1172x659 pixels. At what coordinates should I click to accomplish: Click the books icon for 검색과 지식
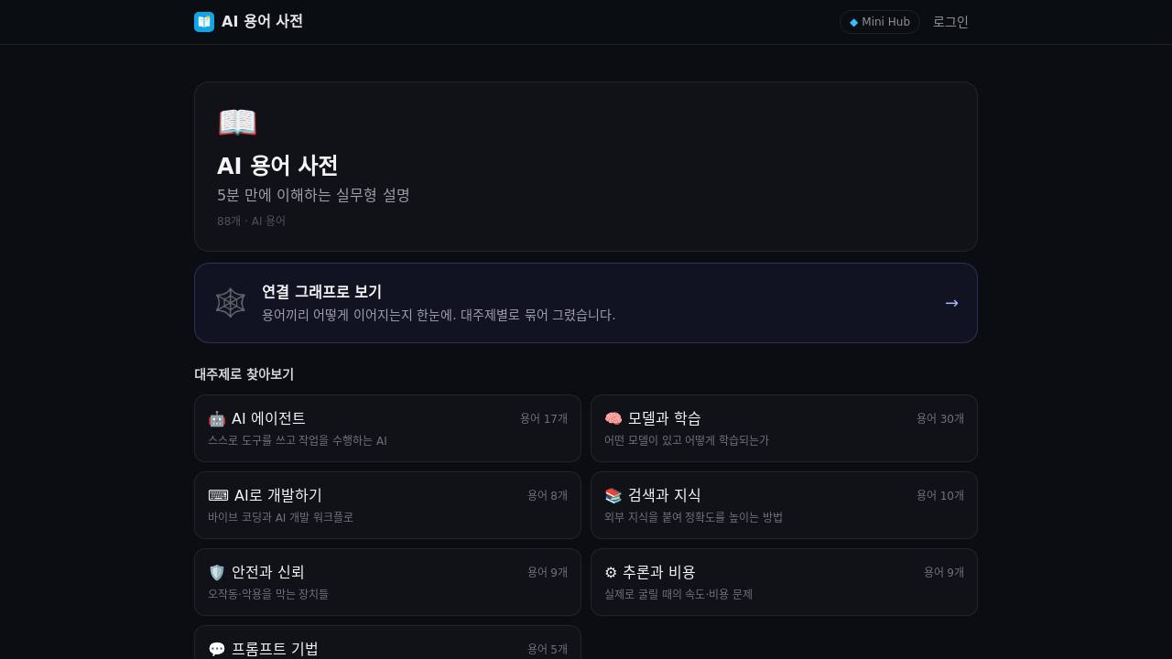[x=613, y=496]
